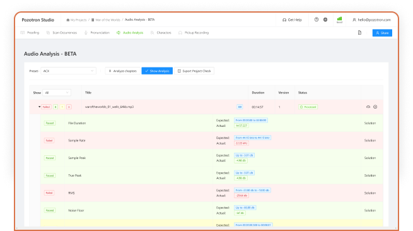
Task: Toggle the green passed-count badge
Action: tap(55, 107)
